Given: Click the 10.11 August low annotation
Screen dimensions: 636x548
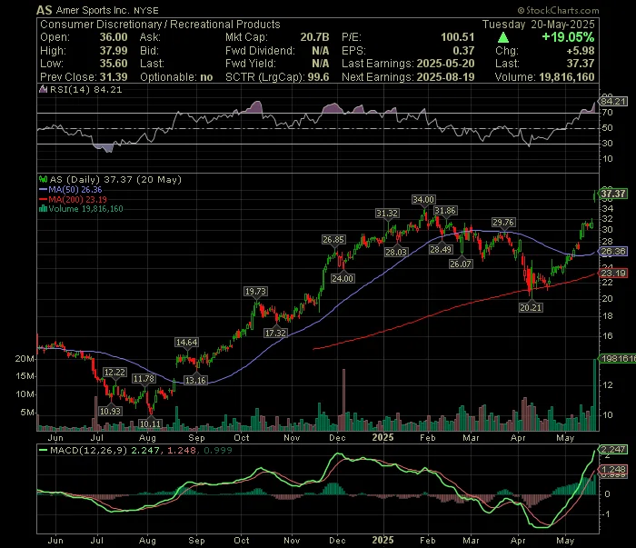Looking at the screenshot, I should (150, 423).
